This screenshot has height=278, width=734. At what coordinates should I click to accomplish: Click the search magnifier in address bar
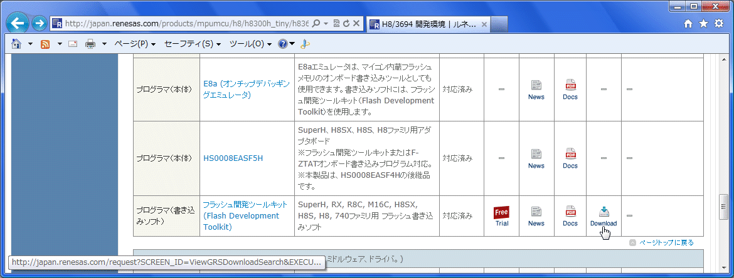[316, 23]
